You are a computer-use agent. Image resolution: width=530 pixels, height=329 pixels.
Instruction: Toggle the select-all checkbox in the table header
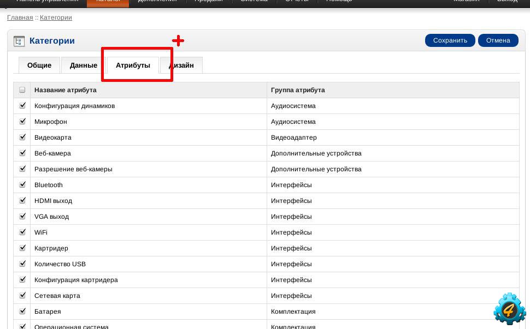pyautogui.click(x=22, y=90)
